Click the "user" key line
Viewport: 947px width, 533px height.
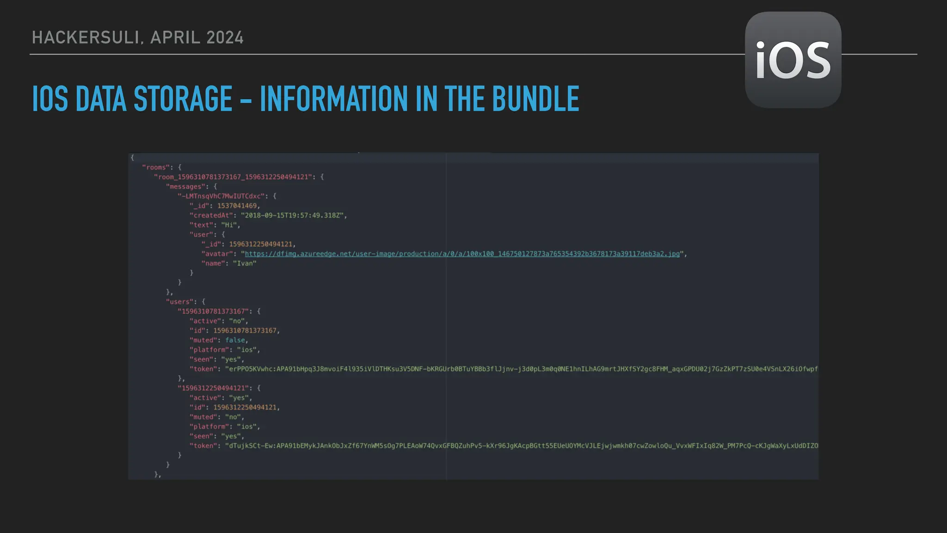coord(207,235)
